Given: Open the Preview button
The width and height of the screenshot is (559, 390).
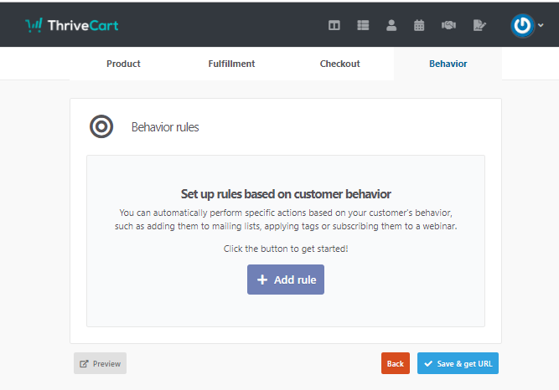Looking at the screenshot, I should (x=101, y=363).
